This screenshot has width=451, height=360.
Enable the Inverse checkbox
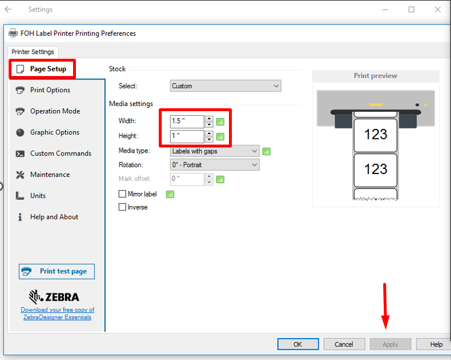[x=122, y=207]
